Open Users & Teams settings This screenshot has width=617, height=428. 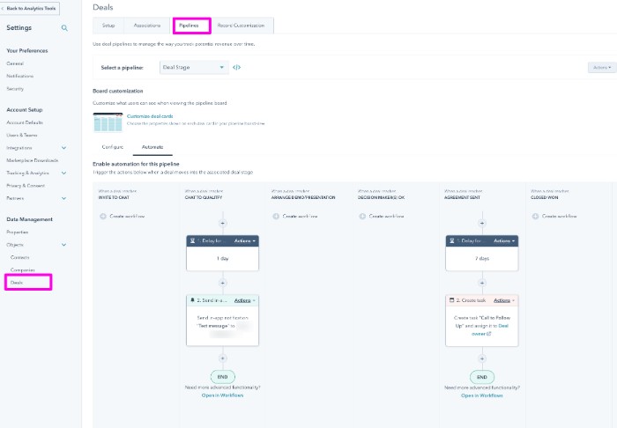click(x=22, y=136)
